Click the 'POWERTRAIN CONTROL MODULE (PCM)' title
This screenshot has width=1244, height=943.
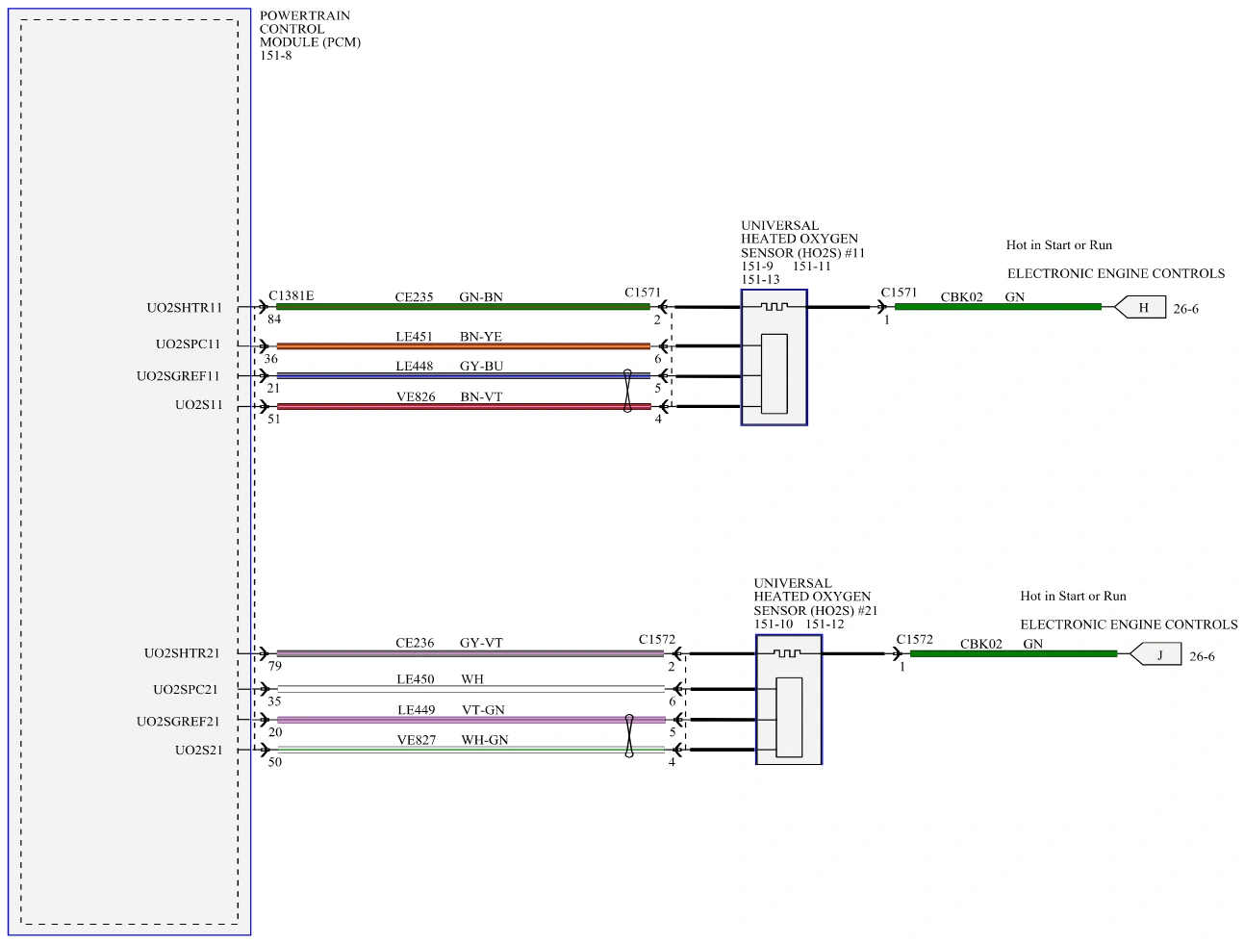click(310, 29)
